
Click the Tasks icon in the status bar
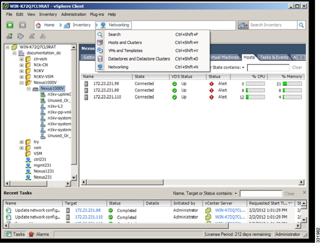point(9,234)
